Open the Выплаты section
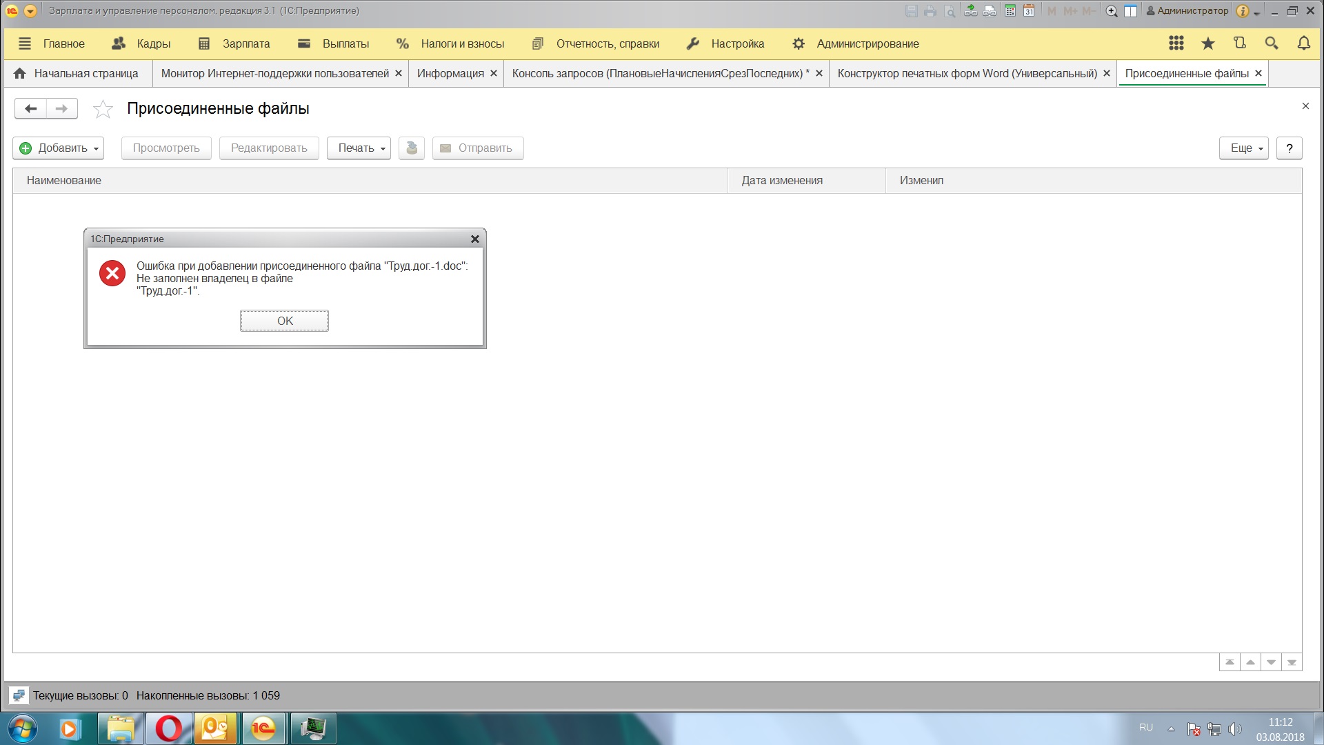1324x745 pixels. (x=334, y=43)
